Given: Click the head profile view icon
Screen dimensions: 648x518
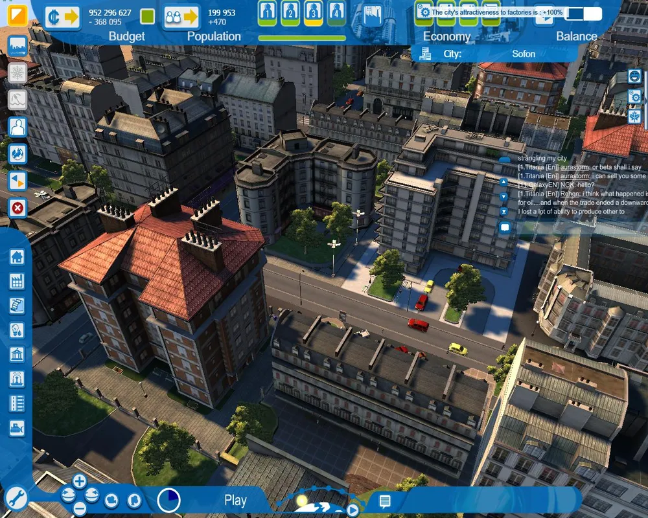Looking at the screenshot, I should [133, 501].
